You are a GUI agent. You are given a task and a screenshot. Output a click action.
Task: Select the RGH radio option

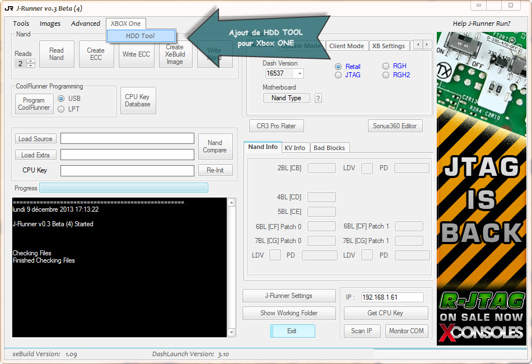pos(386,66)
